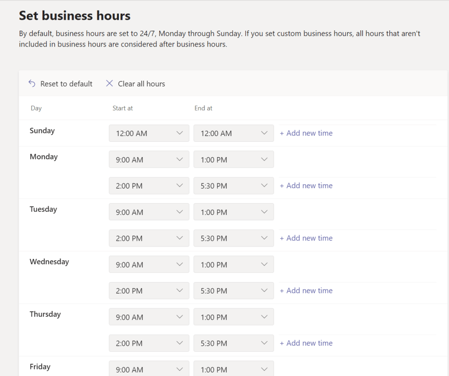449x376 pixels.
Task: Click the Clear all hours X icon
Action: pyautogui.click(x=110, y=83)
